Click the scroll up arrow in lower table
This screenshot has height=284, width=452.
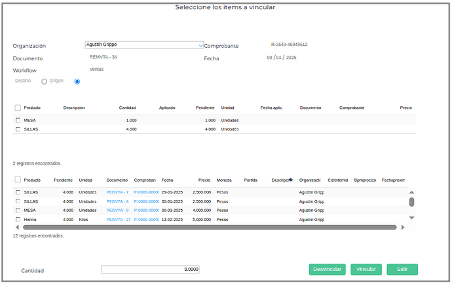pyautogui.click(x=411, y=193)
